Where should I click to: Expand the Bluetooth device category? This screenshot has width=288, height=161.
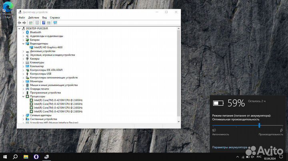click(23, 32)
